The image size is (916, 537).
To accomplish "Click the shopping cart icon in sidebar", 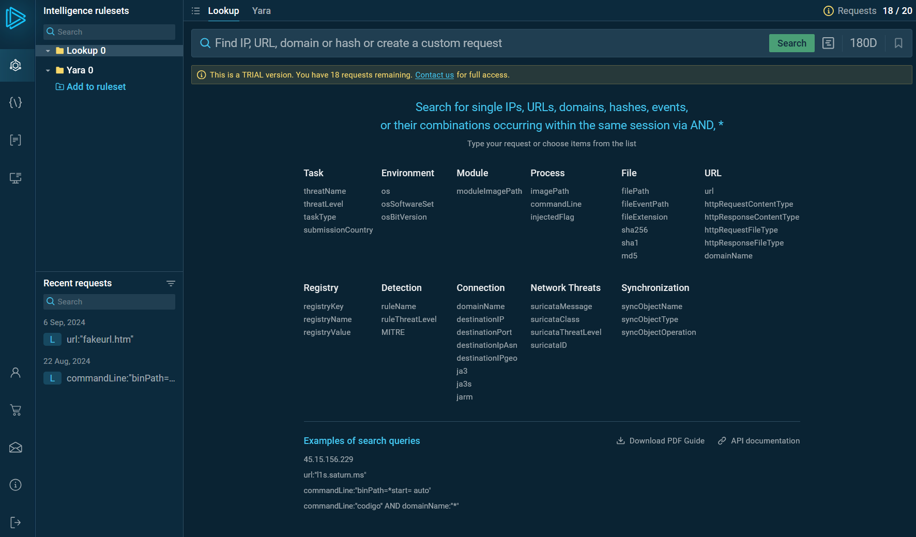I will click(x=16, y=410).
